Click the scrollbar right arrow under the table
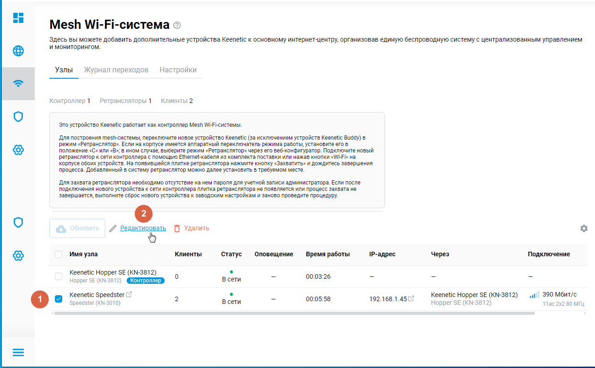Screen dimensions: 595x368 pyautogui.click(x=585, y=314)
